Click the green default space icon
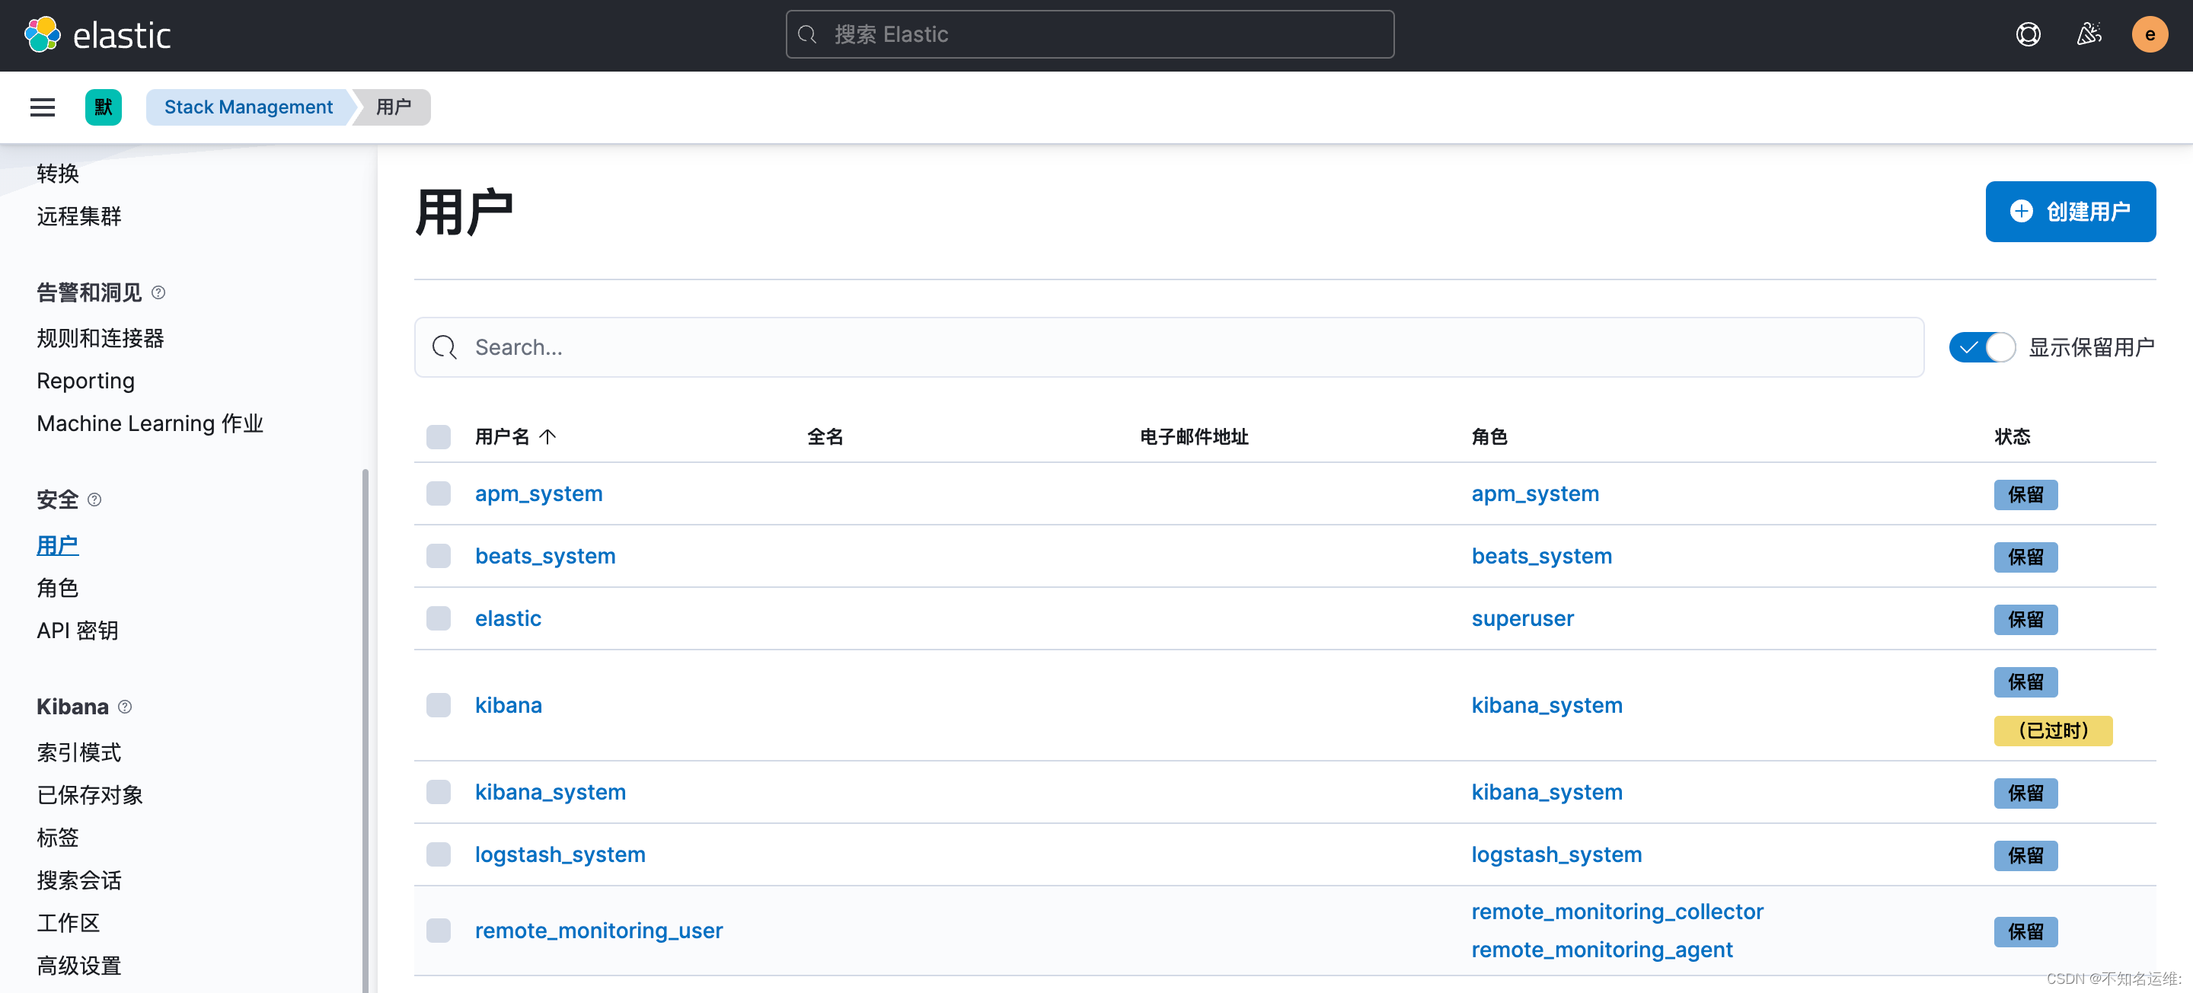 pos(103,107)
